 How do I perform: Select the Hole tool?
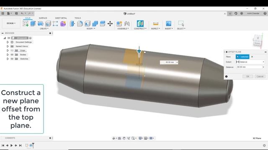[48, 24]
